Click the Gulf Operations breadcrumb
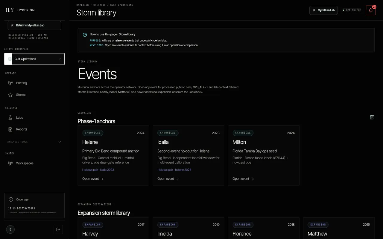This screenshot has height=239, width=383. pyautogui.click(x=122, y=5)
